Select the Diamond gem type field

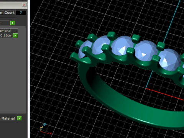click(x=9, y=31)
